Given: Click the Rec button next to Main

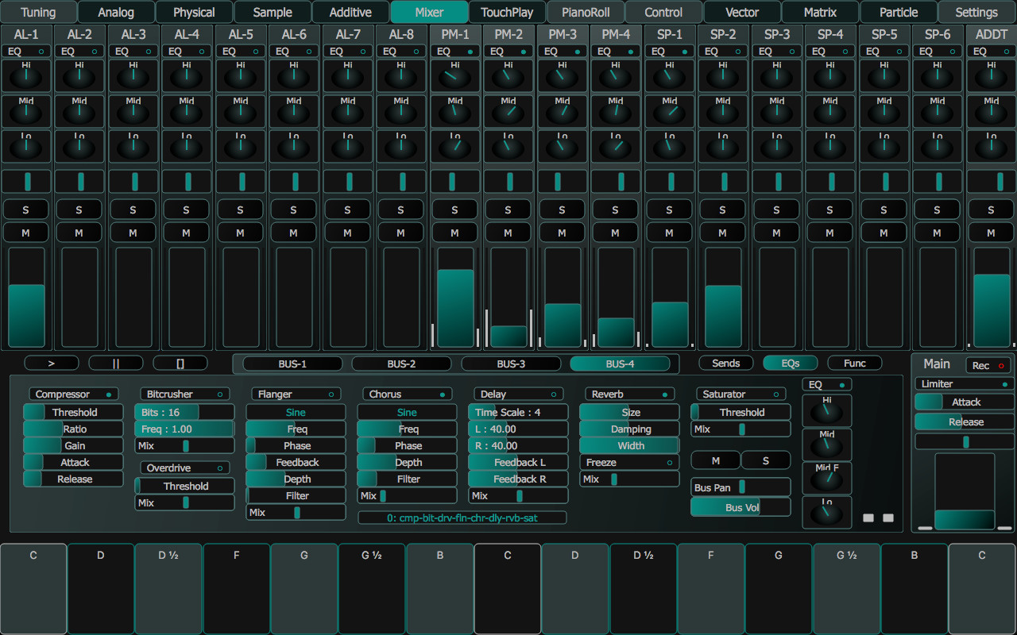Looking at the screenshot, I should coord(988,365).
